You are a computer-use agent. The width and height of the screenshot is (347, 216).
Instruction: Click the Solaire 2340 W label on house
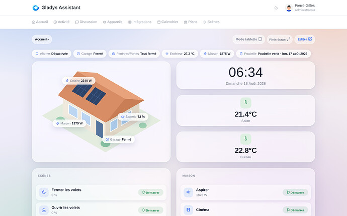click(x=79, y=81)
